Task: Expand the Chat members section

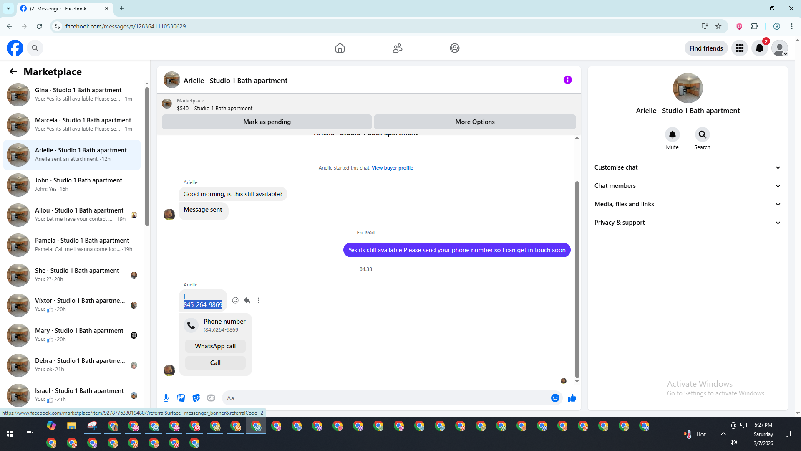Action: tap(688, 186)
